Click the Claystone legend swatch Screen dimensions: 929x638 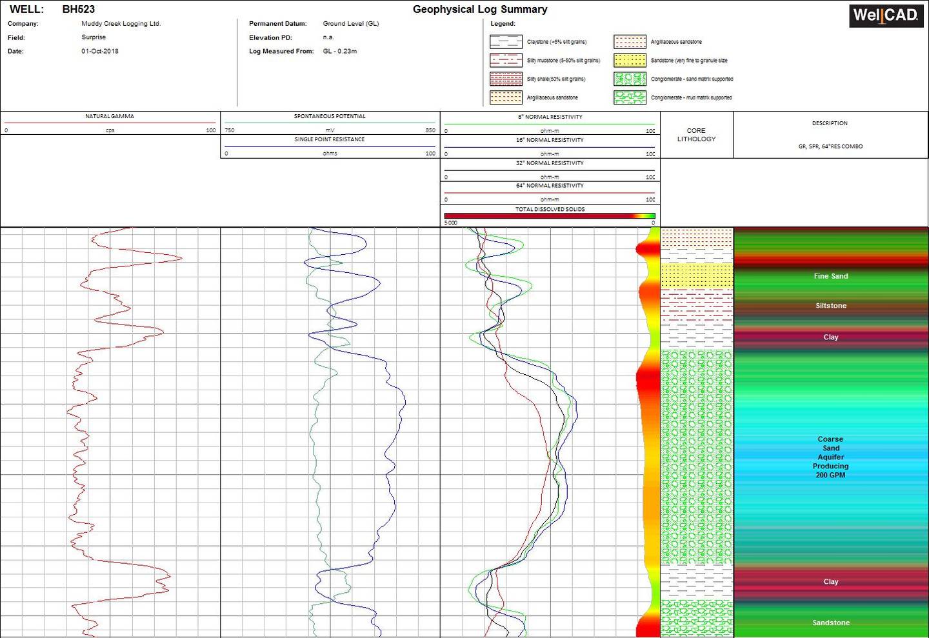506,41
